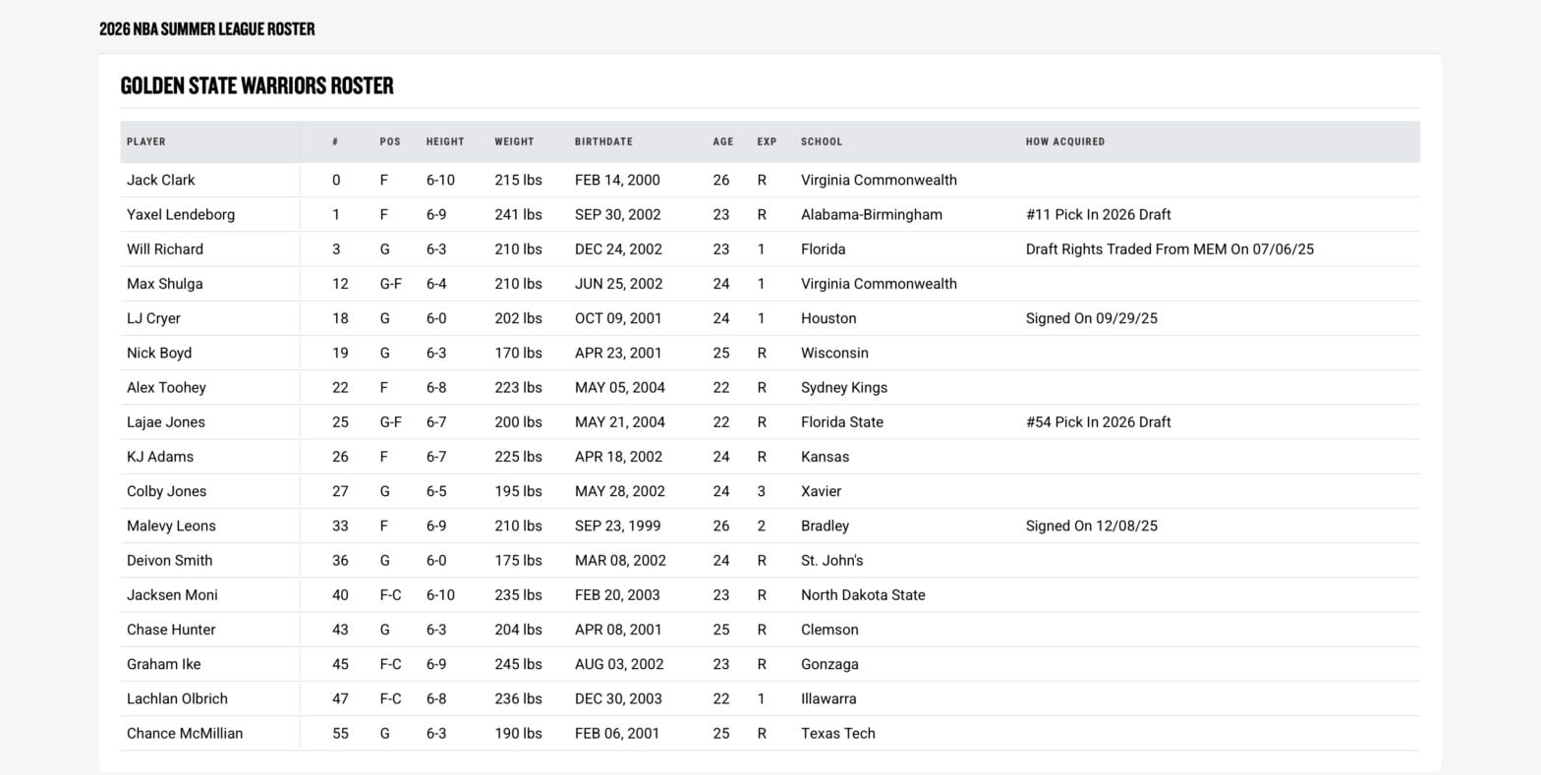Select player name Lajae Jones

(x=166, y=422)
